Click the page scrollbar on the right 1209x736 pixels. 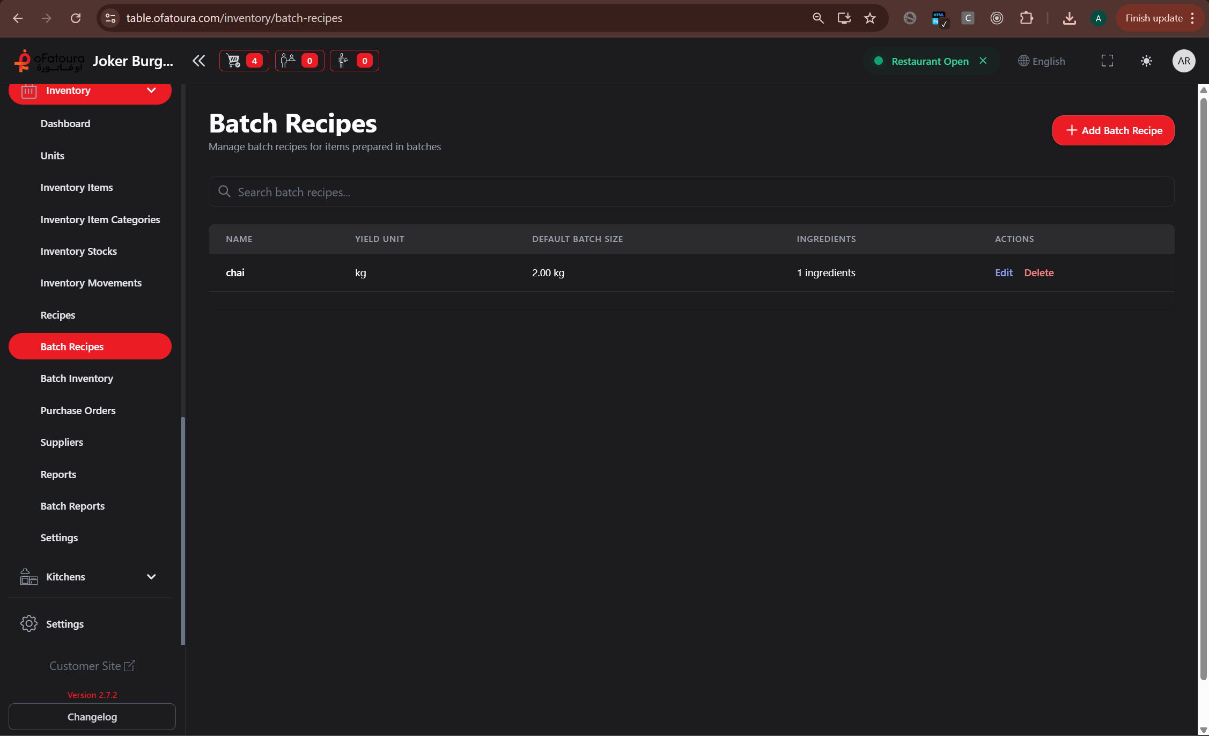(1204, 376)
